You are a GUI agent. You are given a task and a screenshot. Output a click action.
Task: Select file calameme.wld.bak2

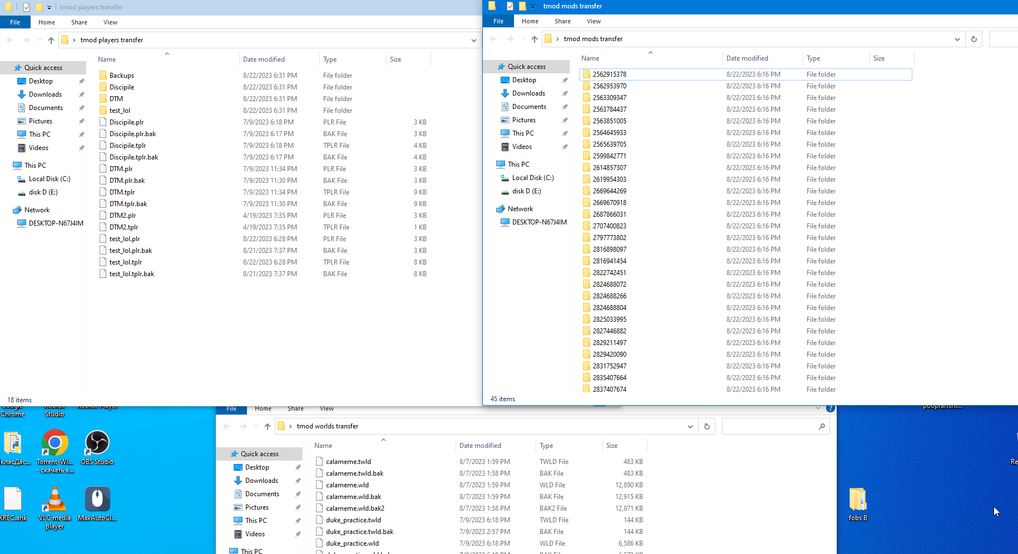click(x=480, y=508)
